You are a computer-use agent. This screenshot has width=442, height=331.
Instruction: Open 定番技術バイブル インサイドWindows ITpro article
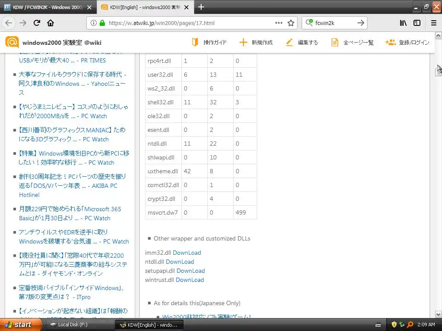(71, 292)
